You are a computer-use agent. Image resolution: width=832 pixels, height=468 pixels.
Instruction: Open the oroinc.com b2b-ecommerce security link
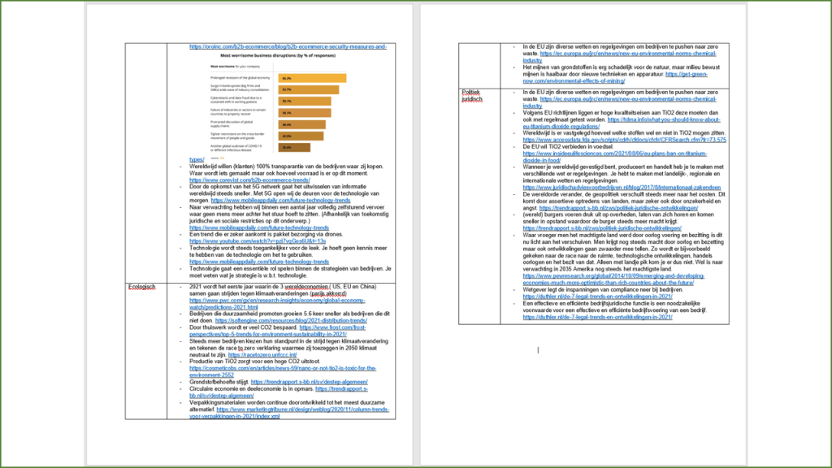pos(288,47)
